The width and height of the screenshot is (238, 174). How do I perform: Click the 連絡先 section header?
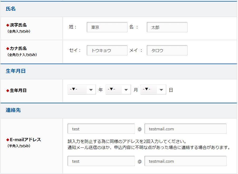pyautogui.click(x=13, y=110)
